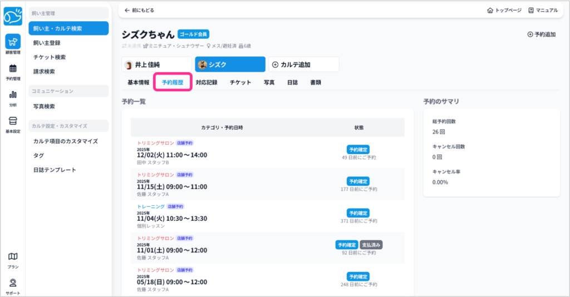This screenshot has width=570, height=297.
Task: Open 顧客管理 in the left icon rail
Action: tap(13, 44)
